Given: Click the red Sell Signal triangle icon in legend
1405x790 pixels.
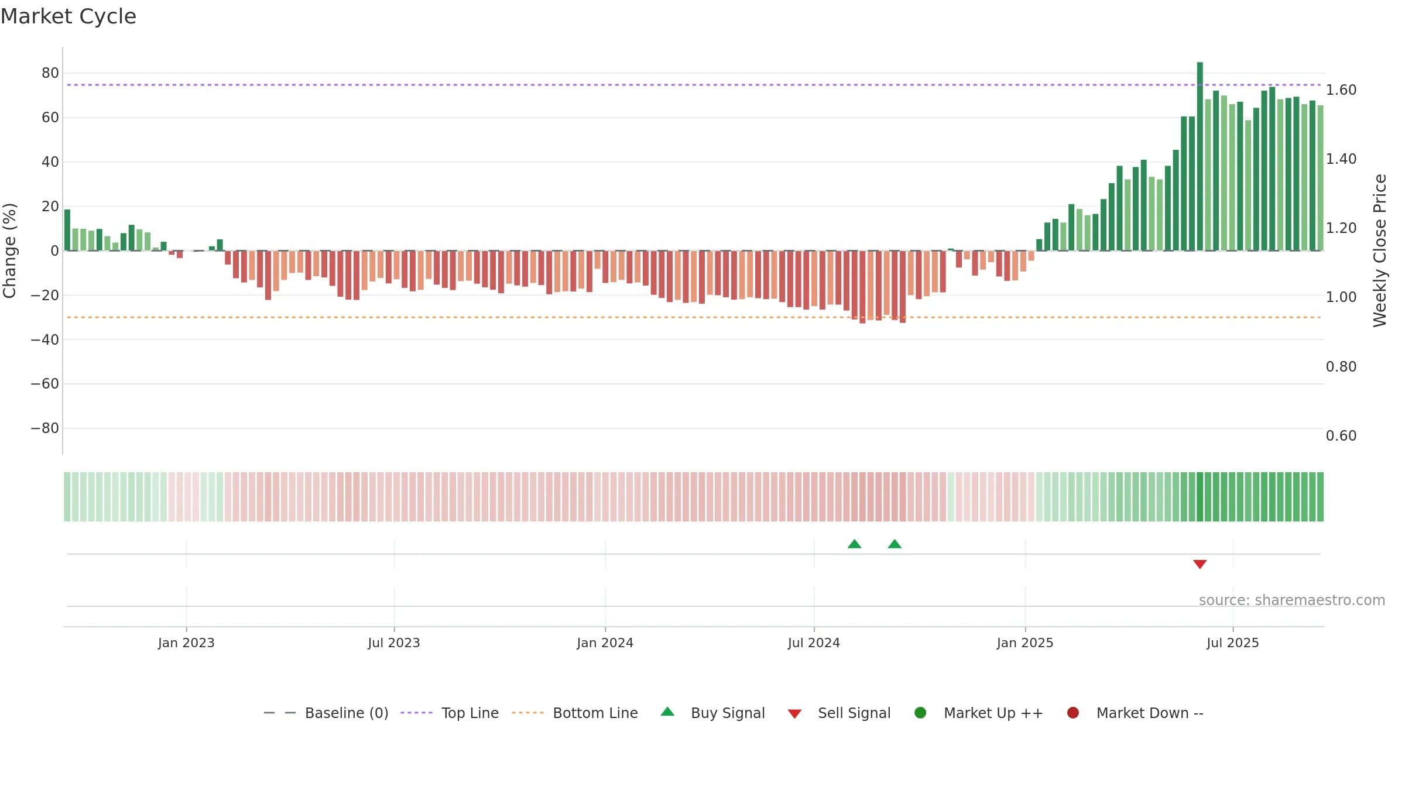Looking at the screenshot, I should [794, 714].
